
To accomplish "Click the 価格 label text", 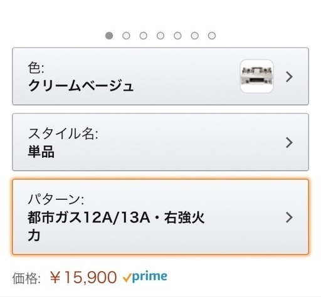I will point(26,278).
